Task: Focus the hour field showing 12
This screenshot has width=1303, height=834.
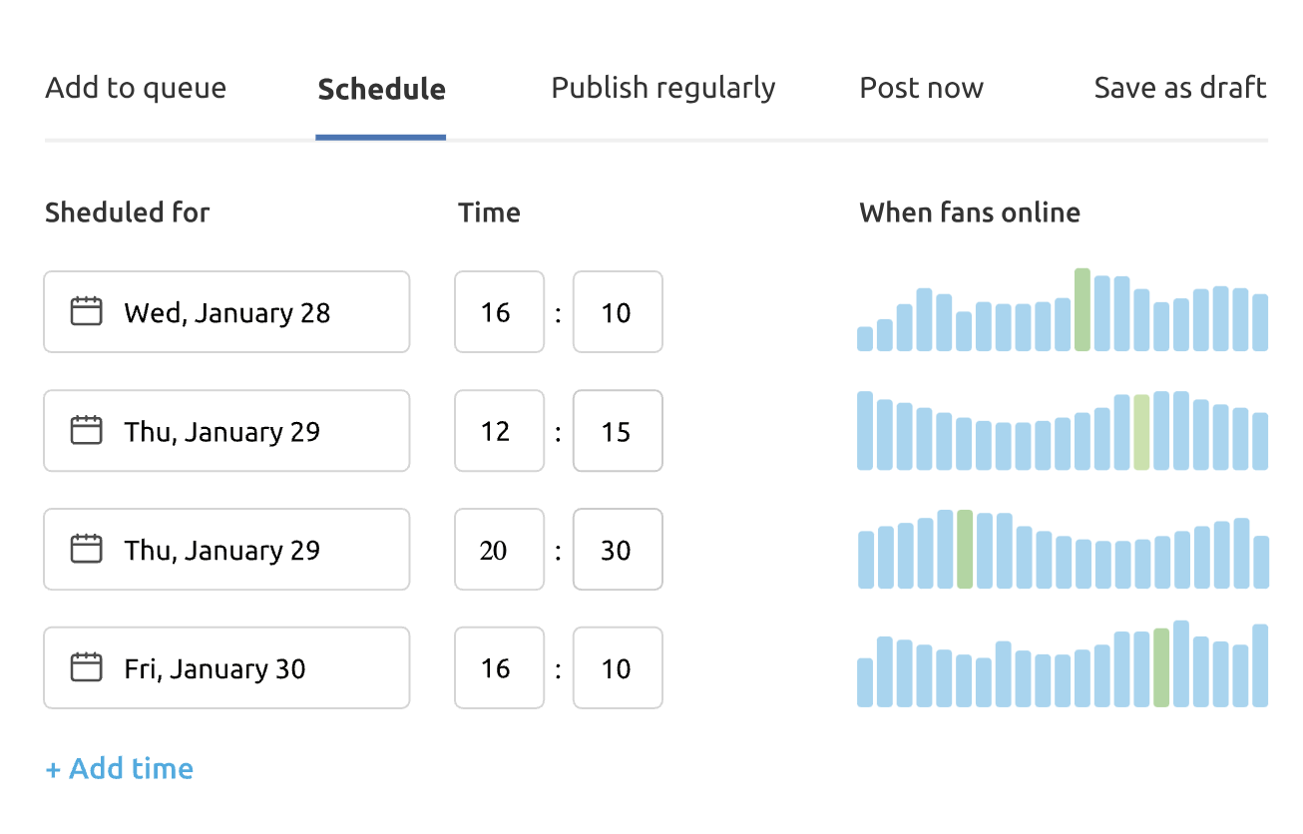Action: click(499, 431)
